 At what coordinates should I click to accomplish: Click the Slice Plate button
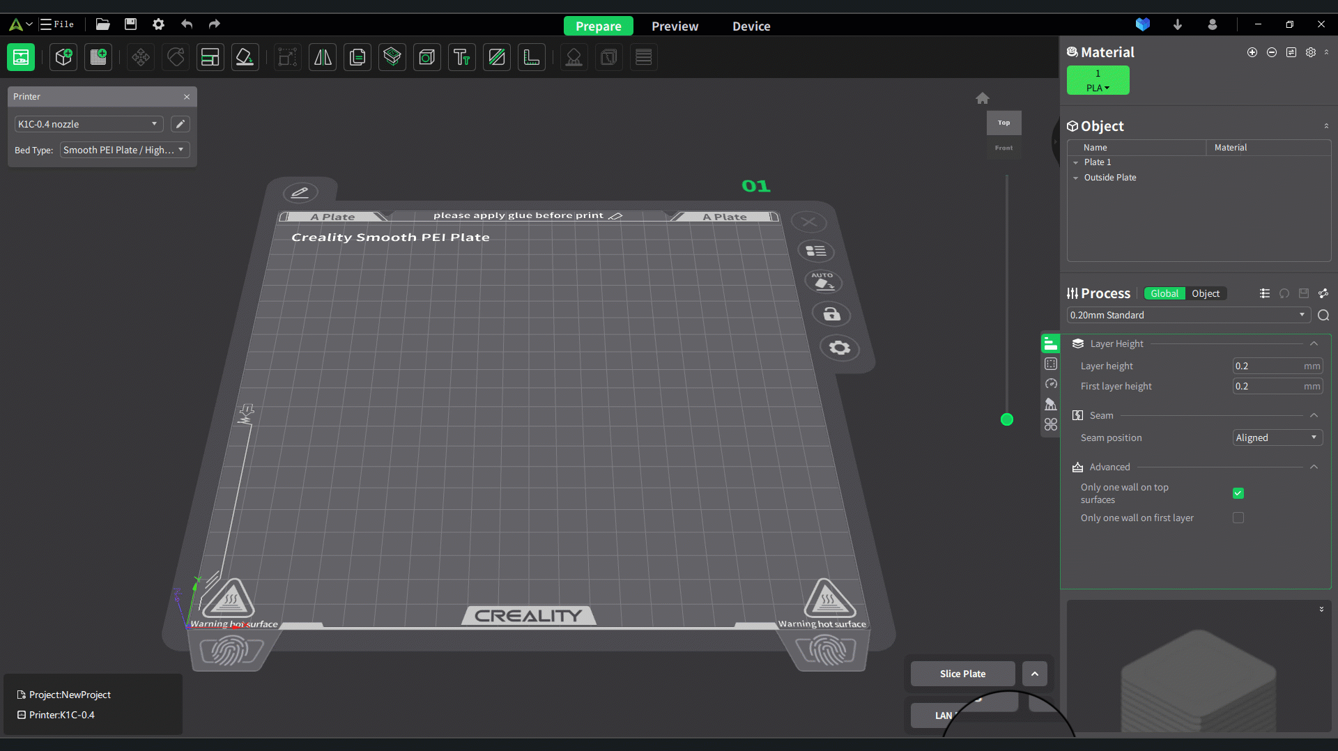962,674
